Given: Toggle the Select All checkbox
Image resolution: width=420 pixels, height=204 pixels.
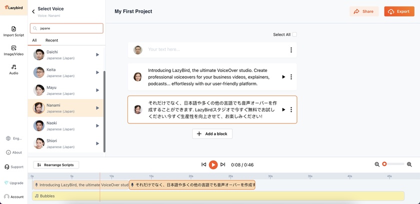Looking at the screenshot, I should (294, 34).
